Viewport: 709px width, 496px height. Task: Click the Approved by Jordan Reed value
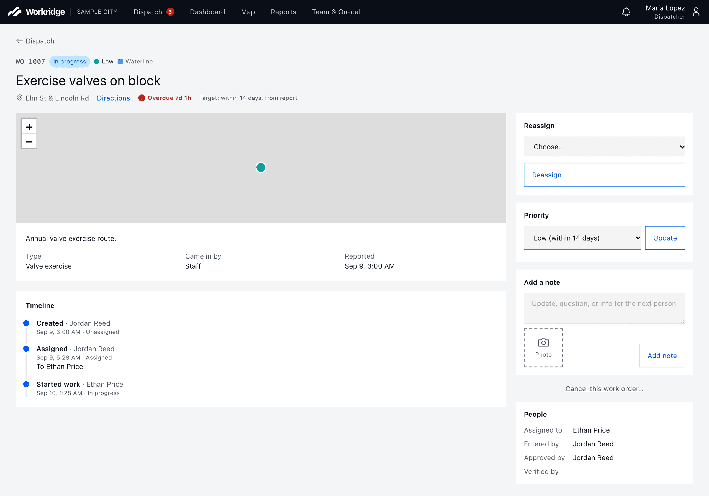coord(593,458)
